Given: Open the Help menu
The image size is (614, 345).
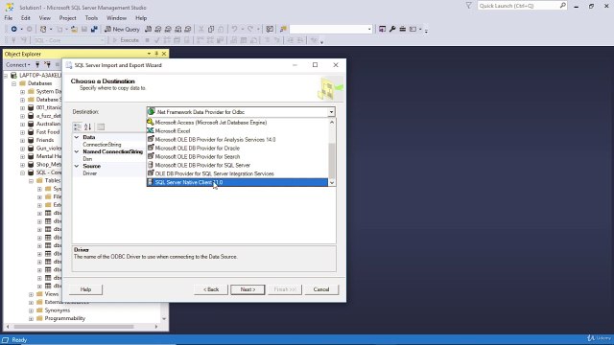Looking at the screenshot, I should coord(141,18).
